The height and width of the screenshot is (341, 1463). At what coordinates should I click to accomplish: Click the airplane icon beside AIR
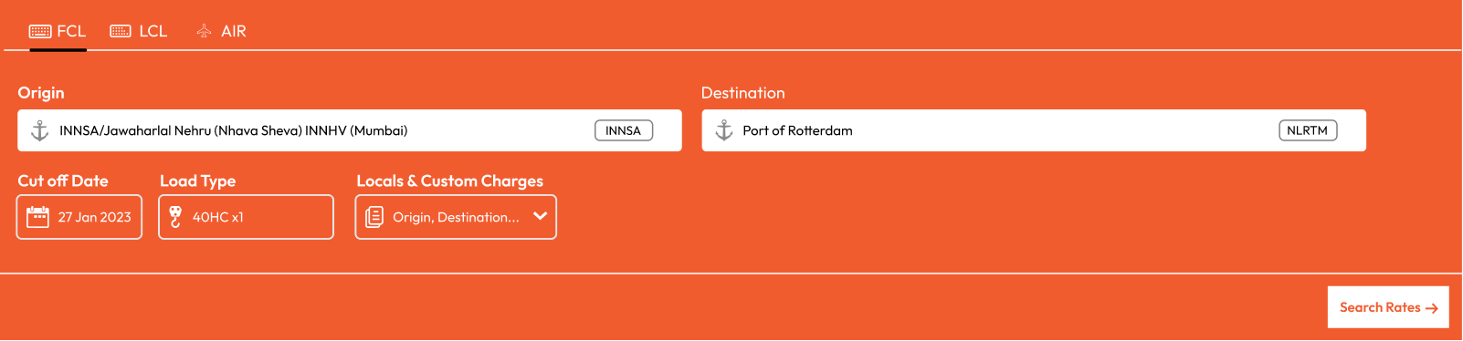204,31
